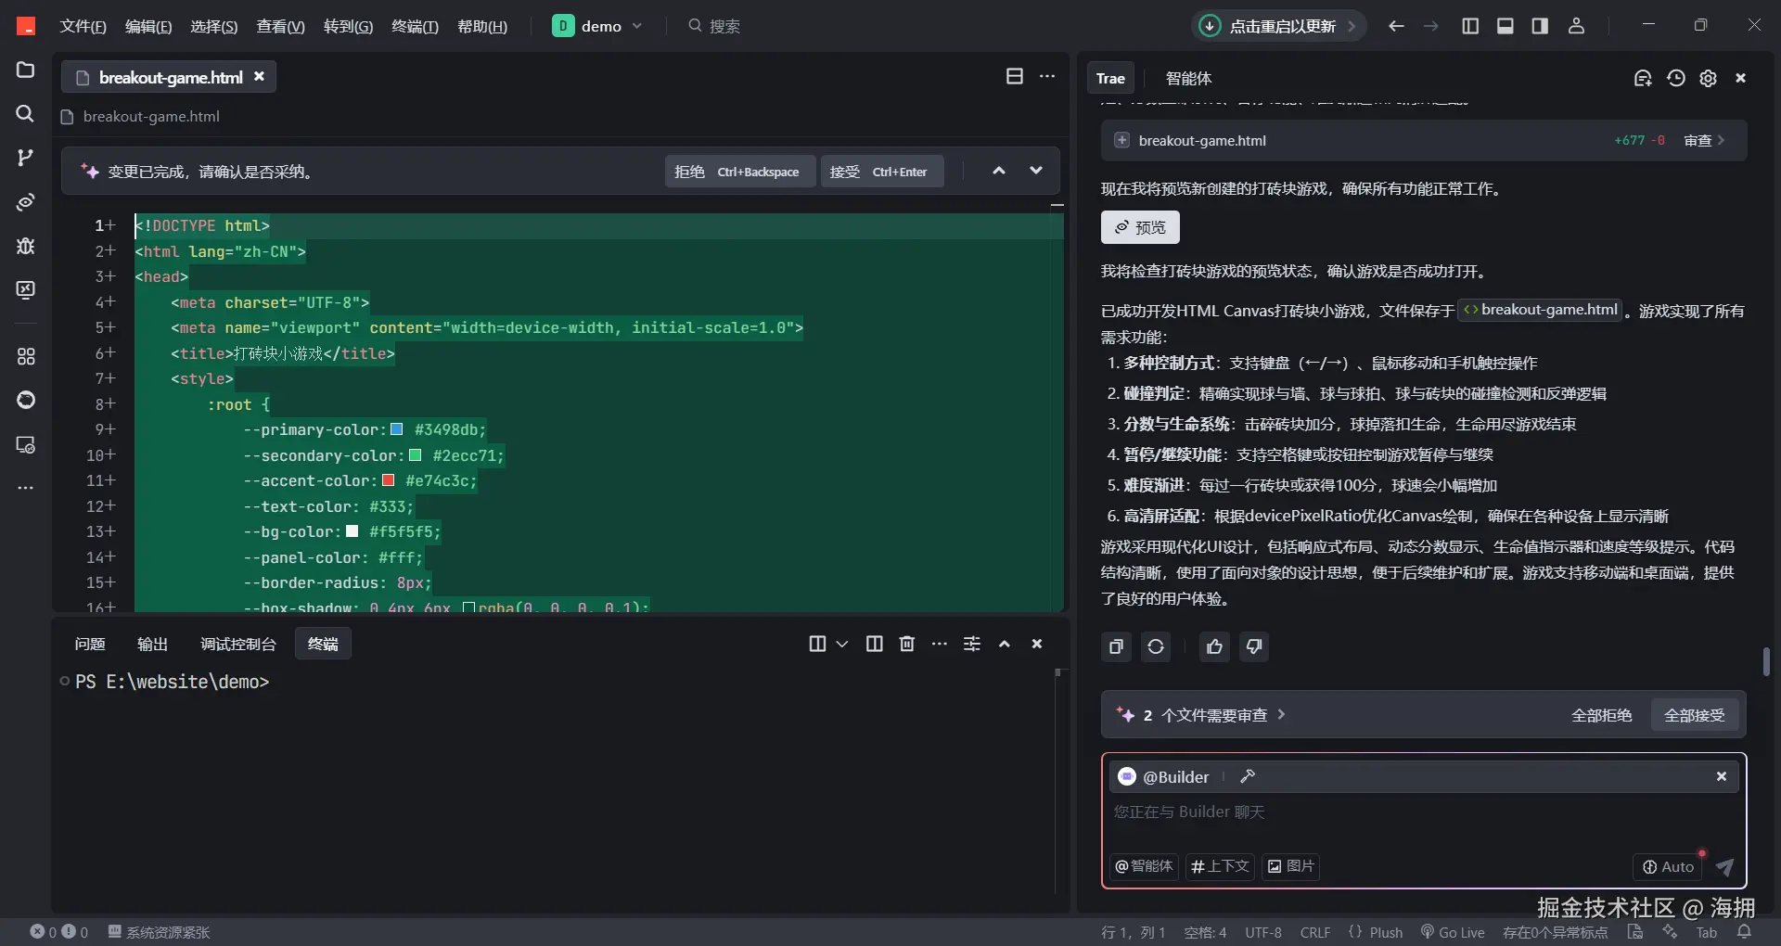The width and height of the screenshot is (1781, 946).
Task: Open the terminal profile launch dropdown
Action: pyautogui.click(x=841, y=643)
